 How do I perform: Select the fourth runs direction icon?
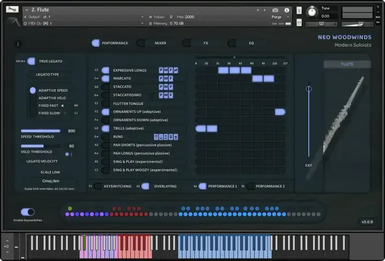(x=171, y=137)
